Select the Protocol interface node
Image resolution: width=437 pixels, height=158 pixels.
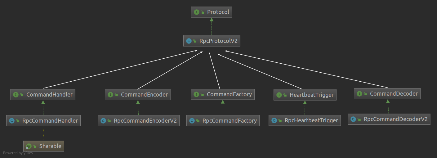(212, 12)
